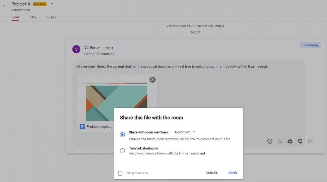Click the upload file icon

point(280,141)
